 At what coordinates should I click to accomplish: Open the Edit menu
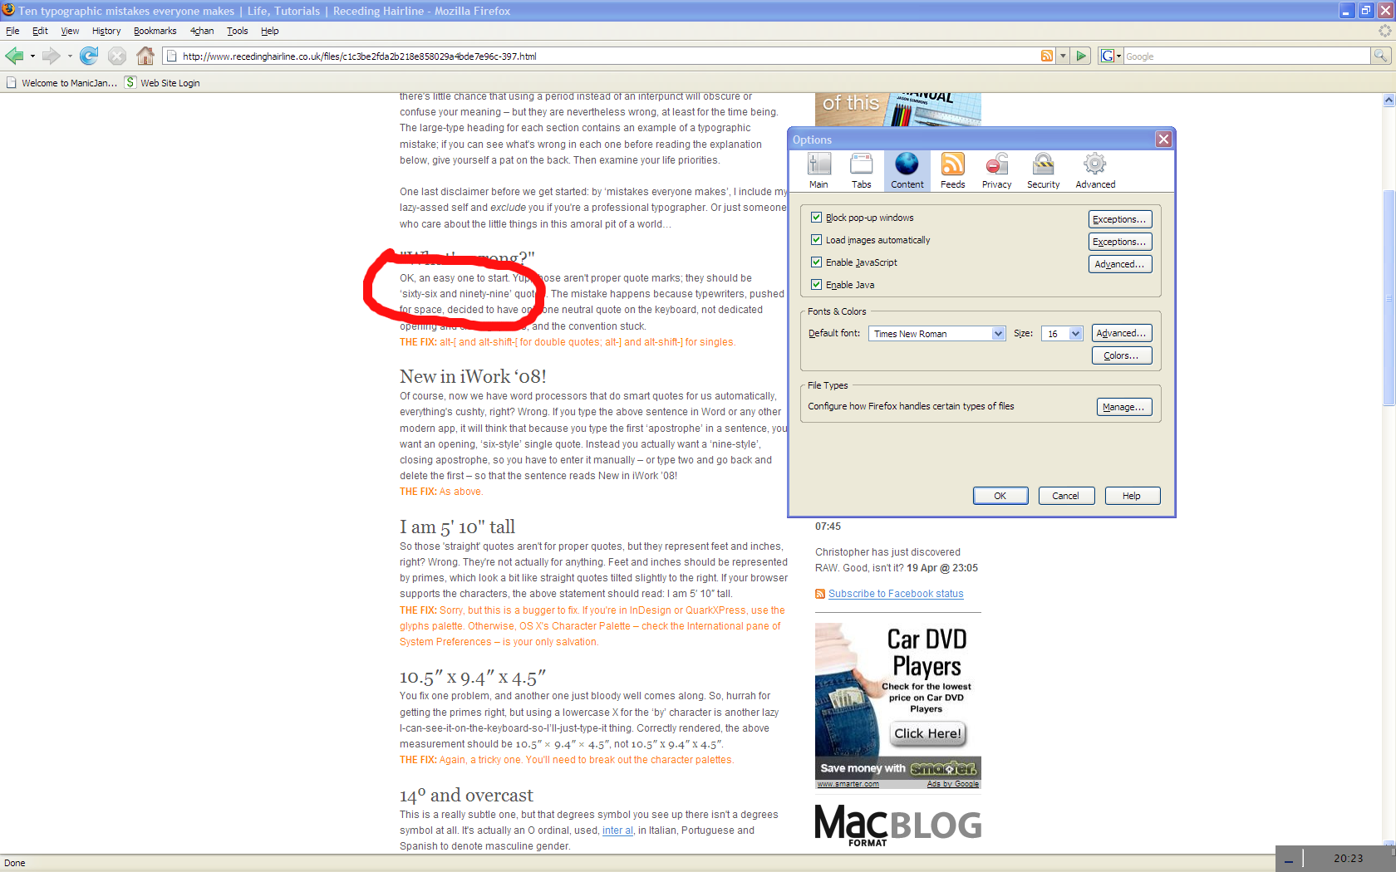pos(40,31)
